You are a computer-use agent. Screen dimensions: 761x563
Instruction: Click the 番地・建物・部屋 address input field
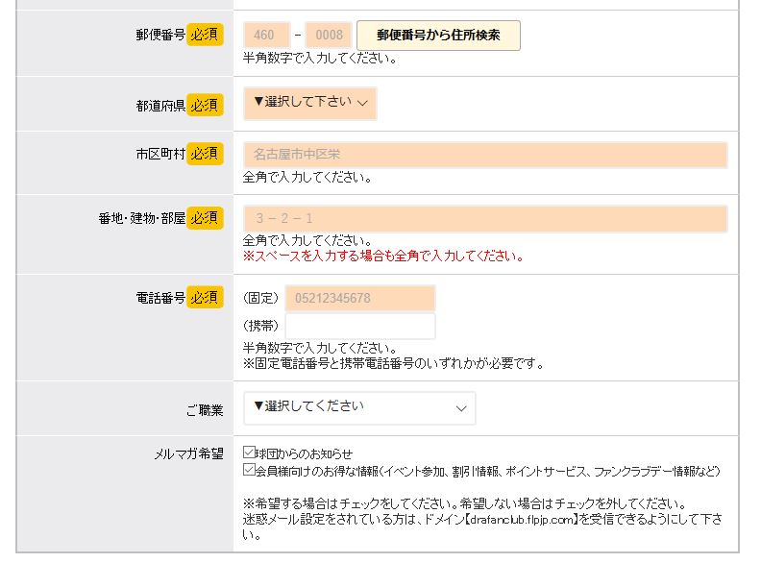click(x=485, y=218)
